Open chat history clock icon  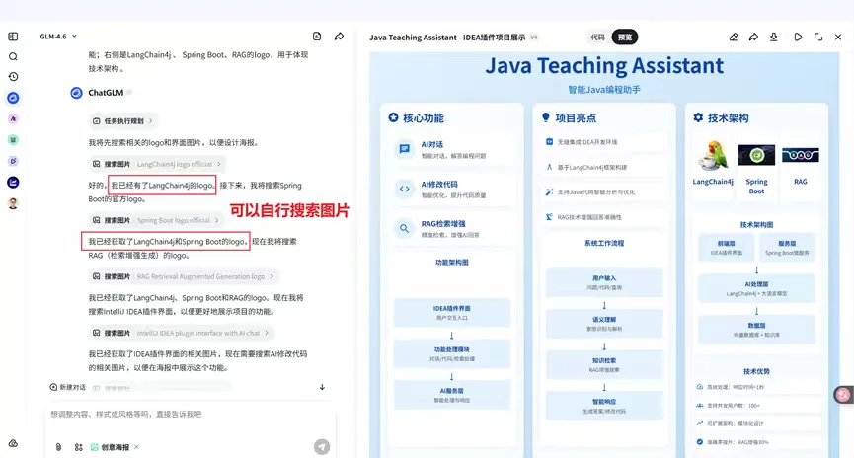tap(13, 77)
